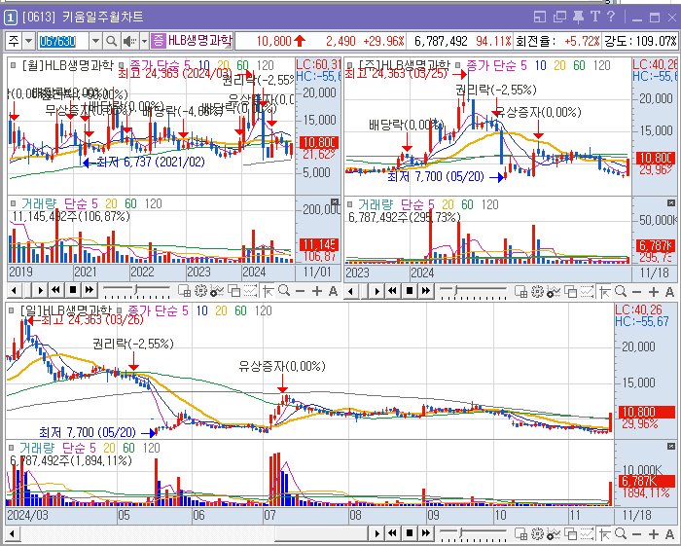Rewind the daily chart playback
Image resolution: width=681 pixels, height=546 pixels.
393,533
